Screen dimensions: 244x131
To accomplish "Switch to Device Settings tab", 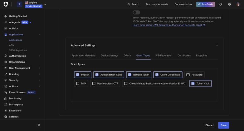I will coord(110,56).
